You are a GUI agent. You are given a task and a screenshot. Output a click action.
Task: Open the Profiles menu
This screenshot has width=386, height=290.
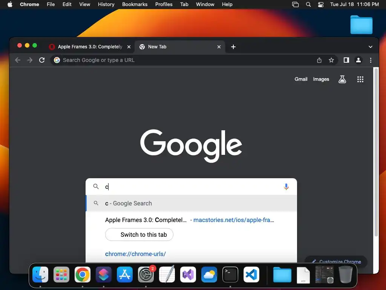pyautogui.click(x=164, y=5)
